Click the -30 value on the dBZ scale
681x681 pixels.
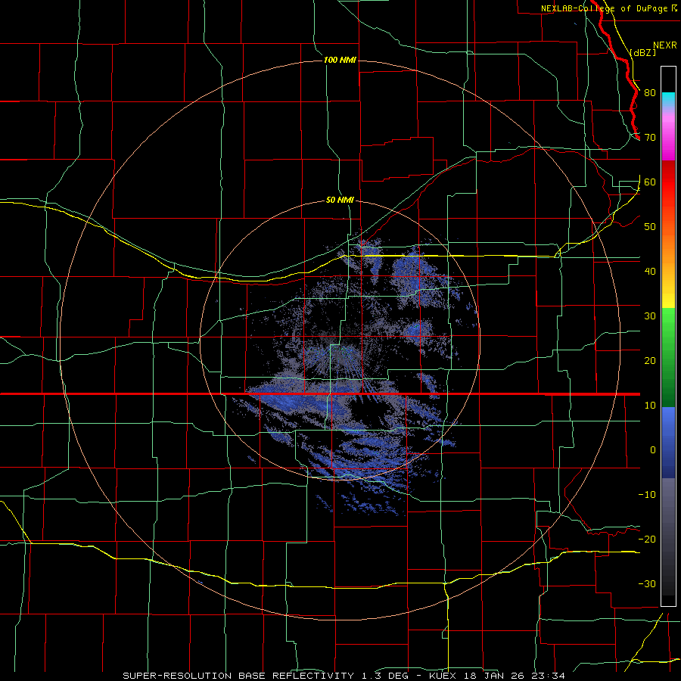pos(647,583)
